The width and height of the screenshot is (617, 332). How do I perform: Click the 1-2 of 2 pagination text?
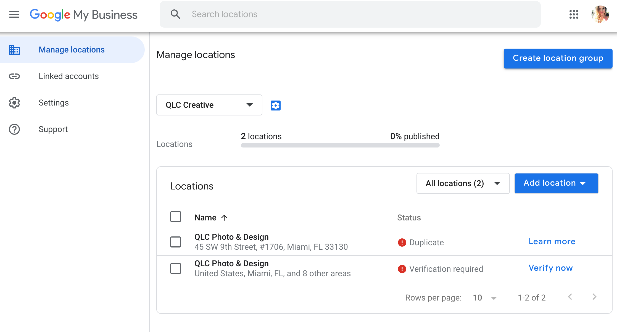coord(532,298)
